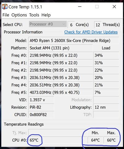
Task: Click the Core Temp thermometer app icon
Action: point(5,7)
